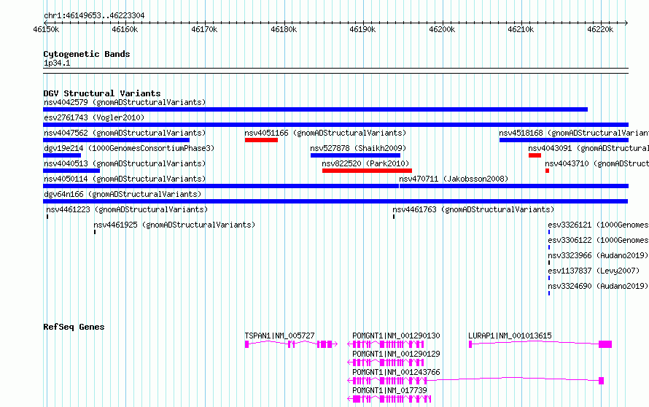This screenshot has height=407, width=649.
Task: Click the esv3326121 variant label
Action: pos(598,225)
